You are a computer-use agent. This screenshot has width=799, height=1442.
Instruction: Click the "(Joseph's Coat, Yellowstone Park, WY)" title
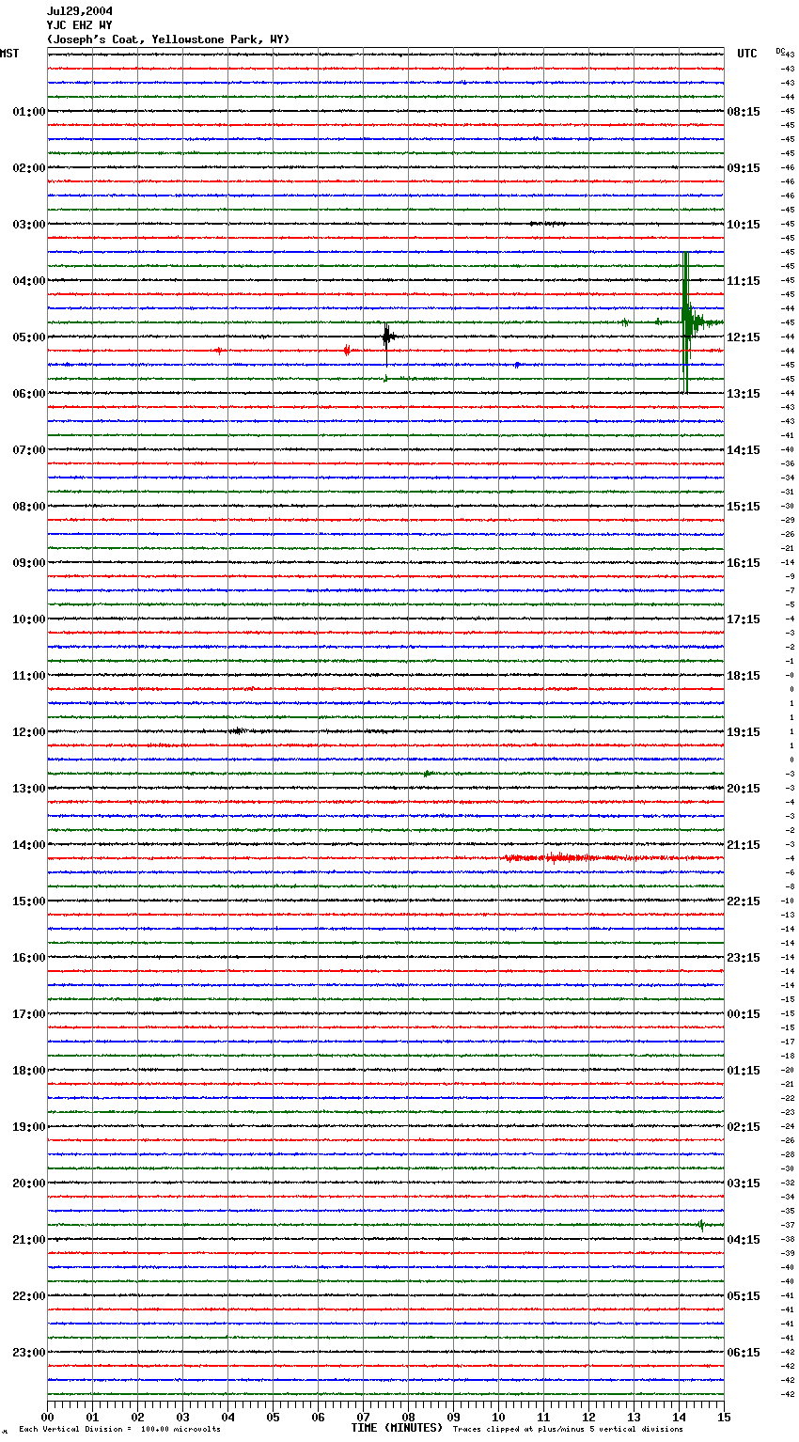[168, 39]
